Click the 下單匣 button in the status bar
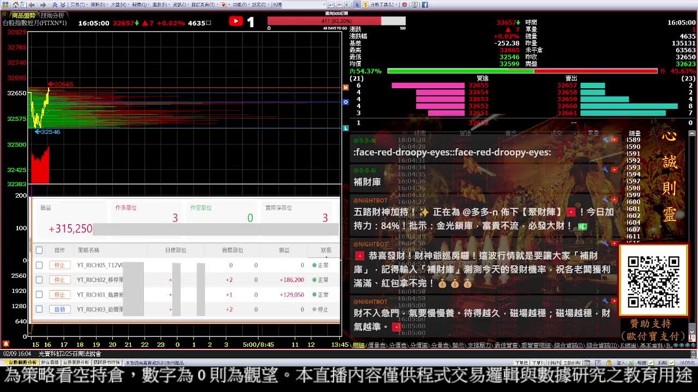The image size is (698, 392). click(x=522, y=363)
